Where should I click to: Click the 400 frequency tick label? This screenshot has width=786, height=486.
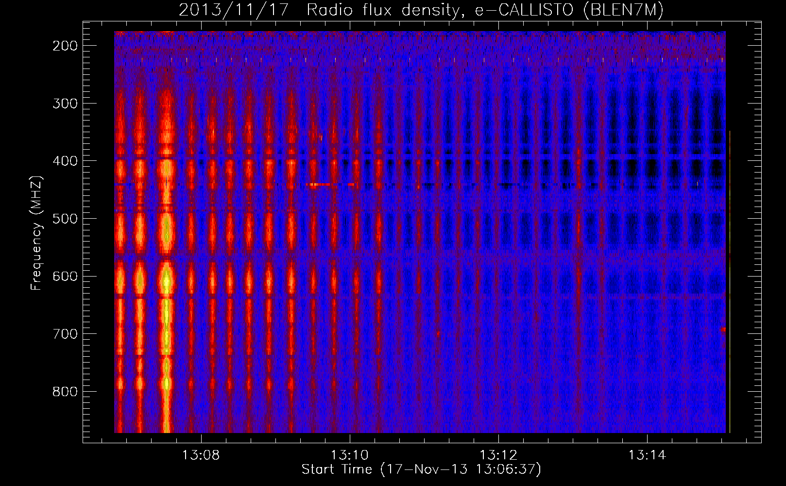[65, 161]
